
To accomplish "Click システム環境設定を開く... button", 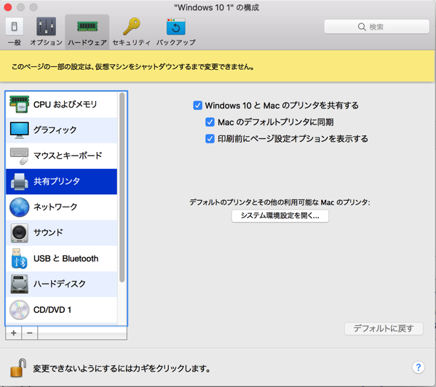I will tap(280, 216).
